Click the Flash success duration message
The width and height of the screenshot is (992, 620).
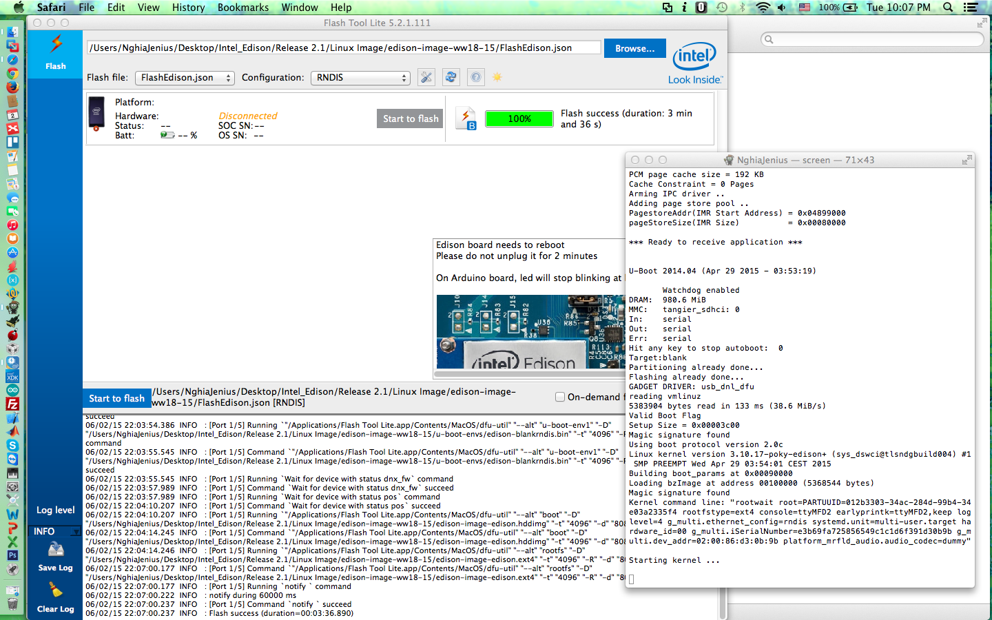(626, 118)
